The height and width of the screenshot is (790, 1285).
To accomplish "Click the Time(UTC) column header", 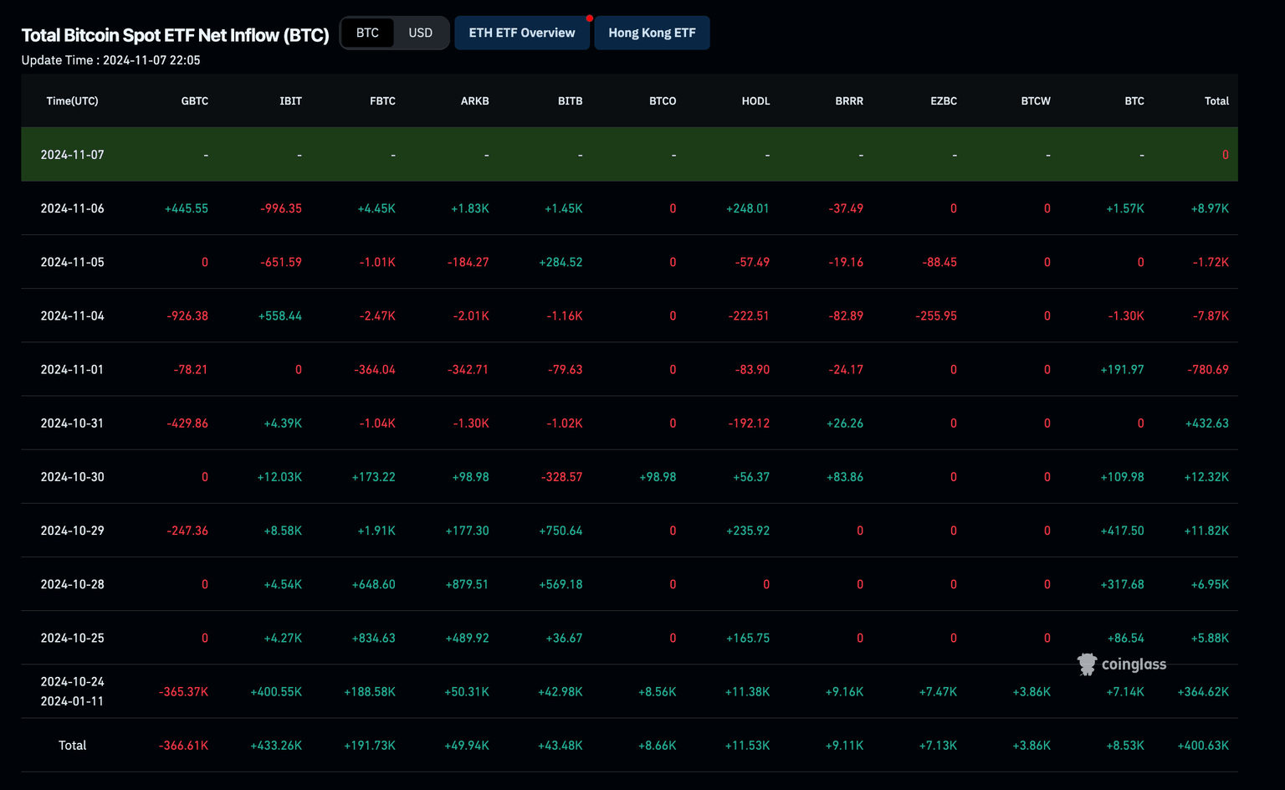I will tap(72, 101).
